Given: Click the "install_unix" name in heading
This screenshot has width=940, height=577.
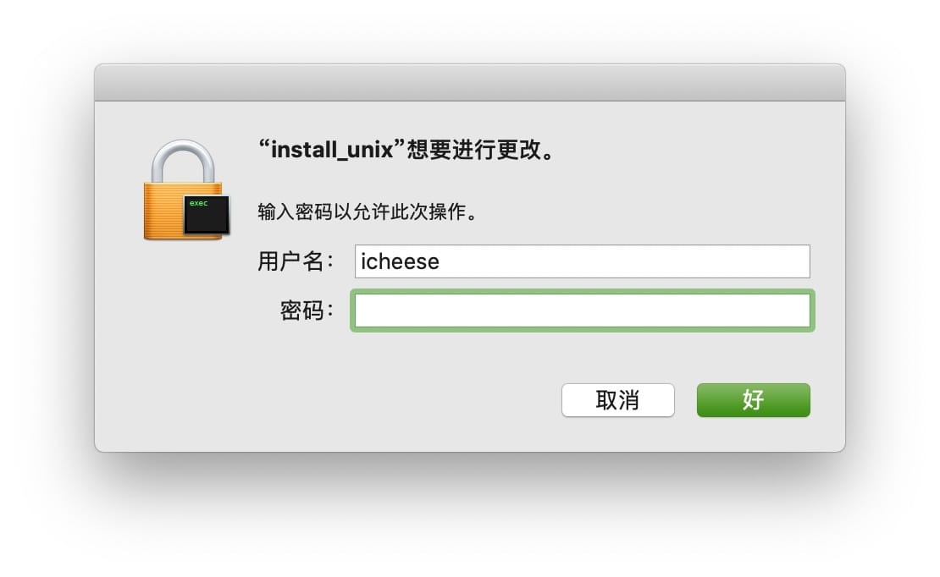Looking at the screenshot, I should (333, 151).
